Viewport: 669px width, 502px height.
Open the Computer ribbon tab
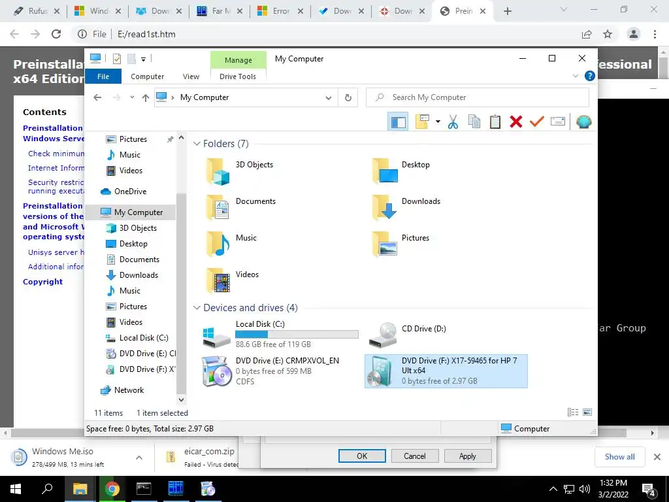(147, 76)
